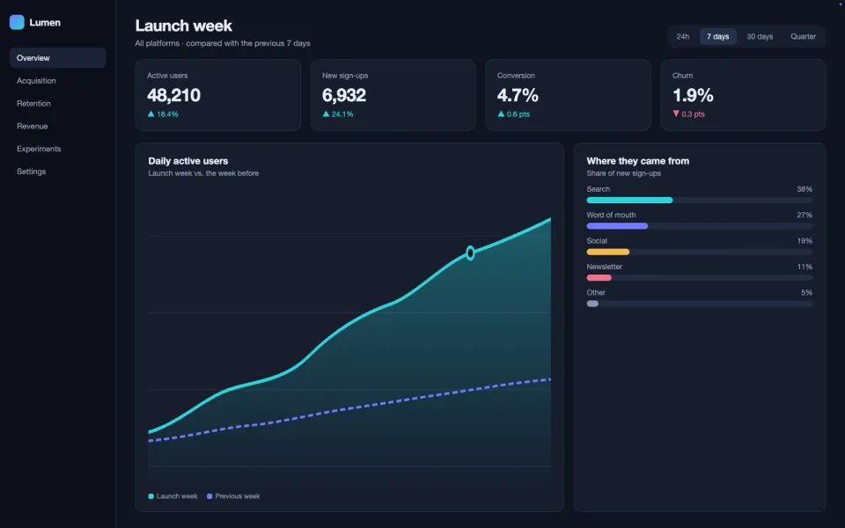This screenshot has height=528, width=845.
Task: Click the 4.7% conversion value
Action: tap(518, 95)
